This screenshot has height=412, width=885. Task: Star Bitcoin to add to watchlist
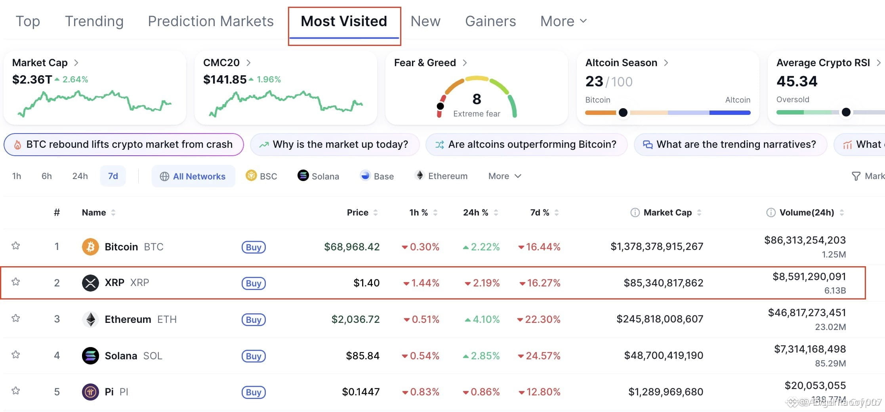pos(16,246)
